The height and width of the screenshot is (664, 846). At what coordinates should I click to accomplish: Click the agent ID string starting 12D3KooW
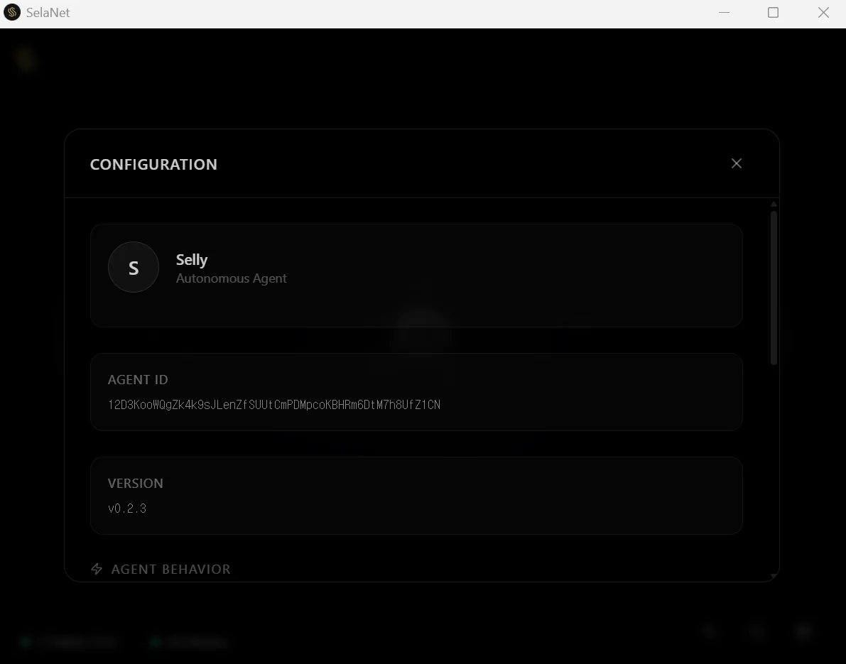274,405
